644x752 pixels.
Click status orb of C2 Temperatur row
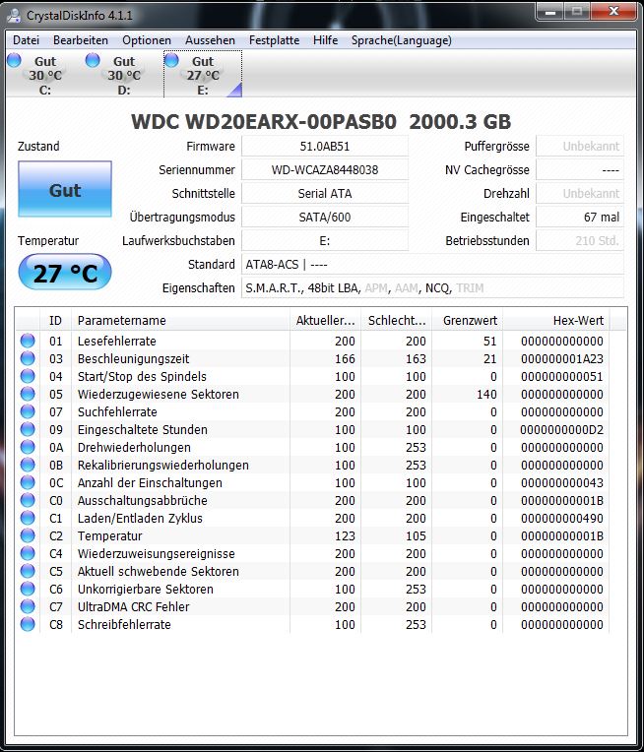click(28, 535)
